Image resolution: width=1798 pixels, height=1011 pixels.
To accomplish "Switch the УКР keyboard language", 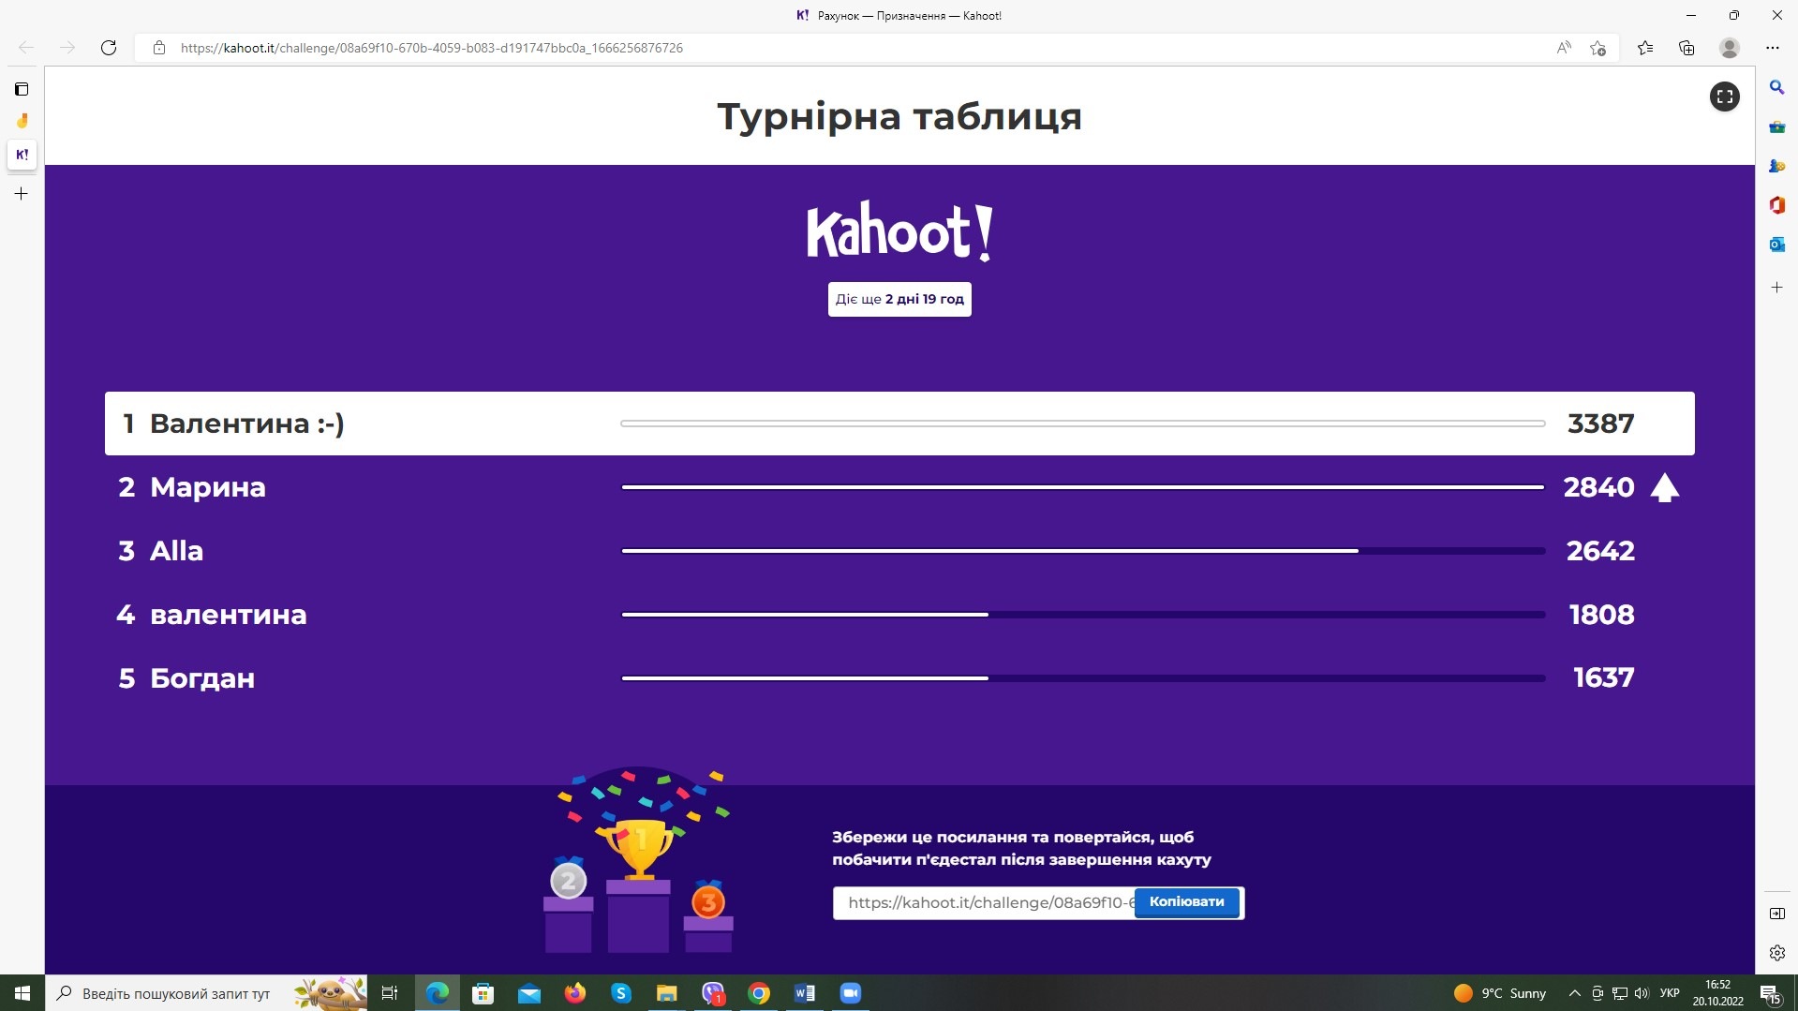I will pyautogui.click(x=1670, y=993).
